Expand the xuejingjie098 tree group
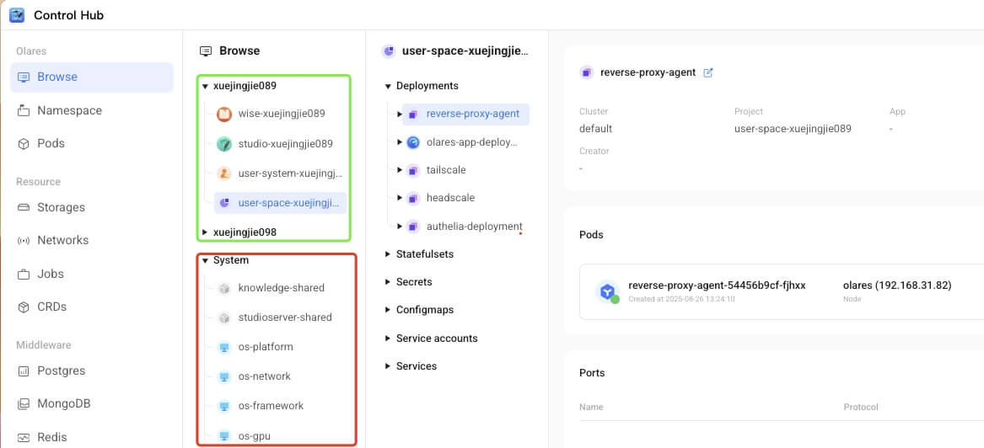Viewport: 984px width, 448px height. [205, 232]
